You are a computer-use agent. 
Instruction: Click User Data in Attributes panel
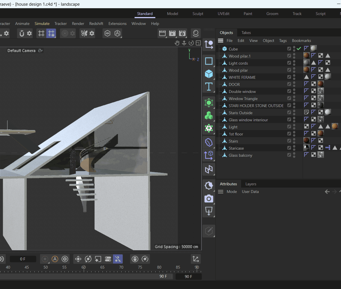pyautogui.click(x=250, y=192)
